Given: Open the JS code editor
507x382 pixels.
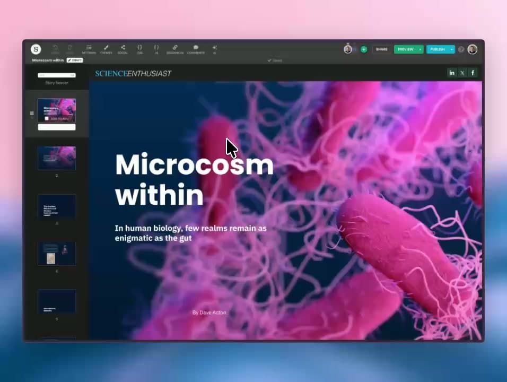Looking at the screenshot, I should click(156, 49).
